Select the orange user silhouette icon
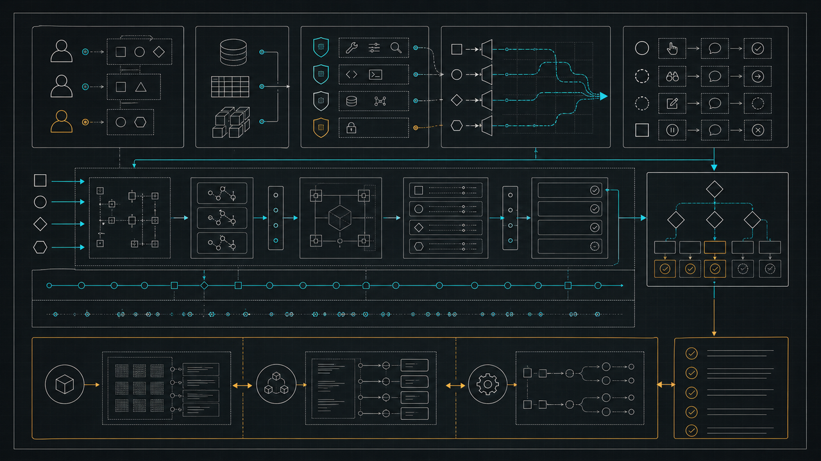 (62, 121)
